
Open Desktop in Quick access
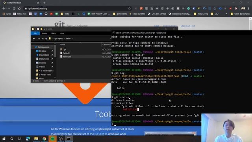coord(43,51)
